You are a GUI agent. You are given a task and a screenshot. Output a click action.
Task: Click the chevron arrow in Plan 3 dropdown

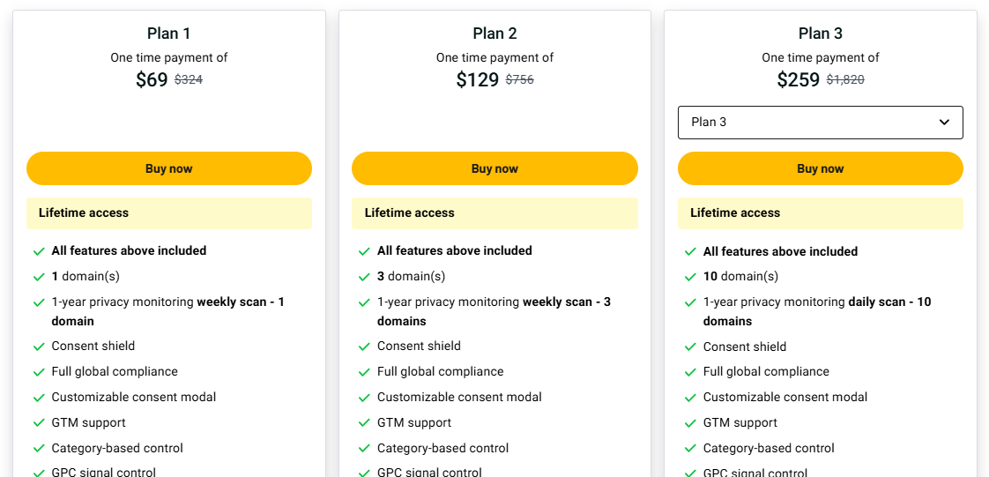pos(944,123)
